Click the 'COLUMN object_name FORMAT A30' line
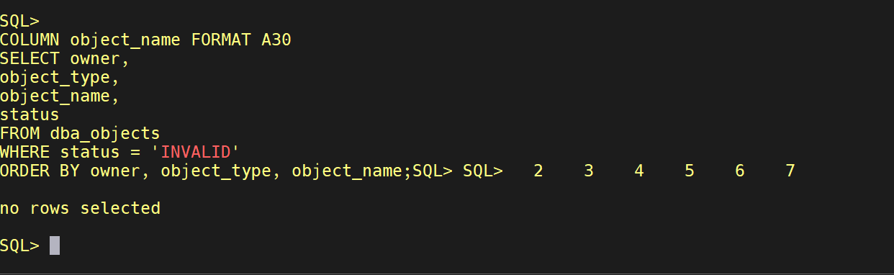This screenshot has width=894, height=275. (x=145, y=40)
